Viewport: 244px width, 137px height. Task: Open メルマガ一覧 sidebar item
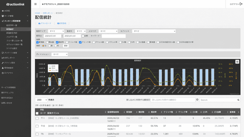[x=12, y=37]
